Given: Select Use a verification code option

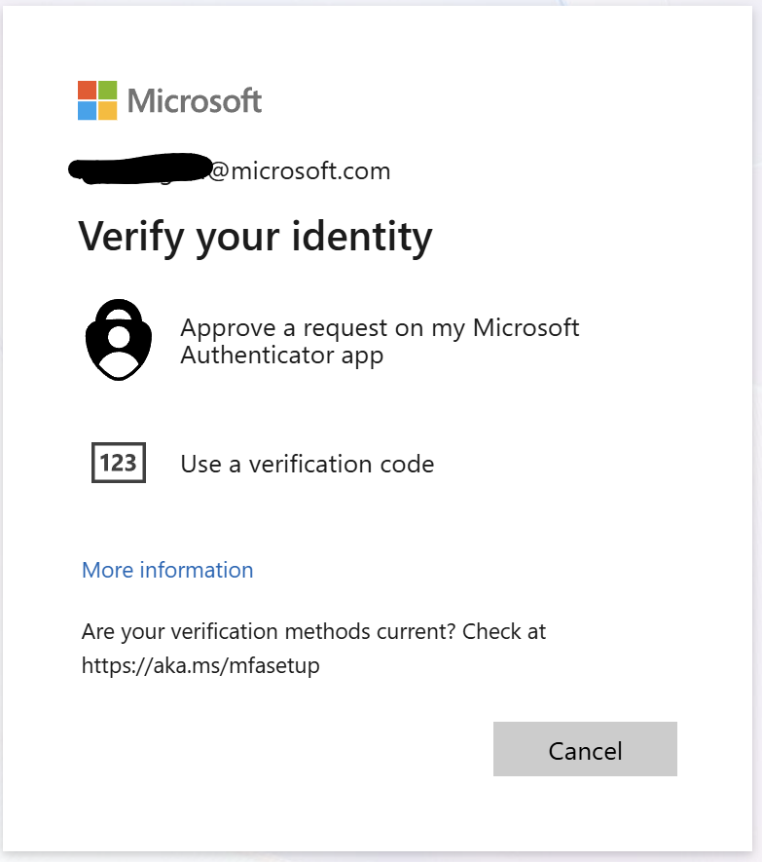Looking at the screenshot, I should point(308,464).
